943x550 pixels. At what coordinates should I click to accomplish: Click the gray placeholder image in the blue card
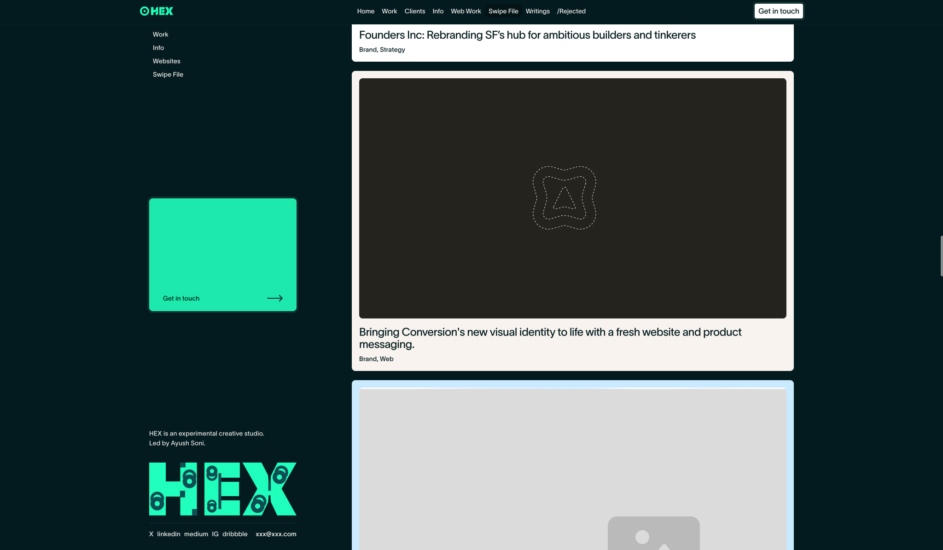573,469
